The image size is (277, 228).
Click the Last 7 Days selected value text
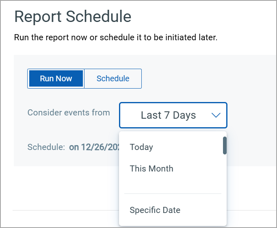(x=169, y=115)
